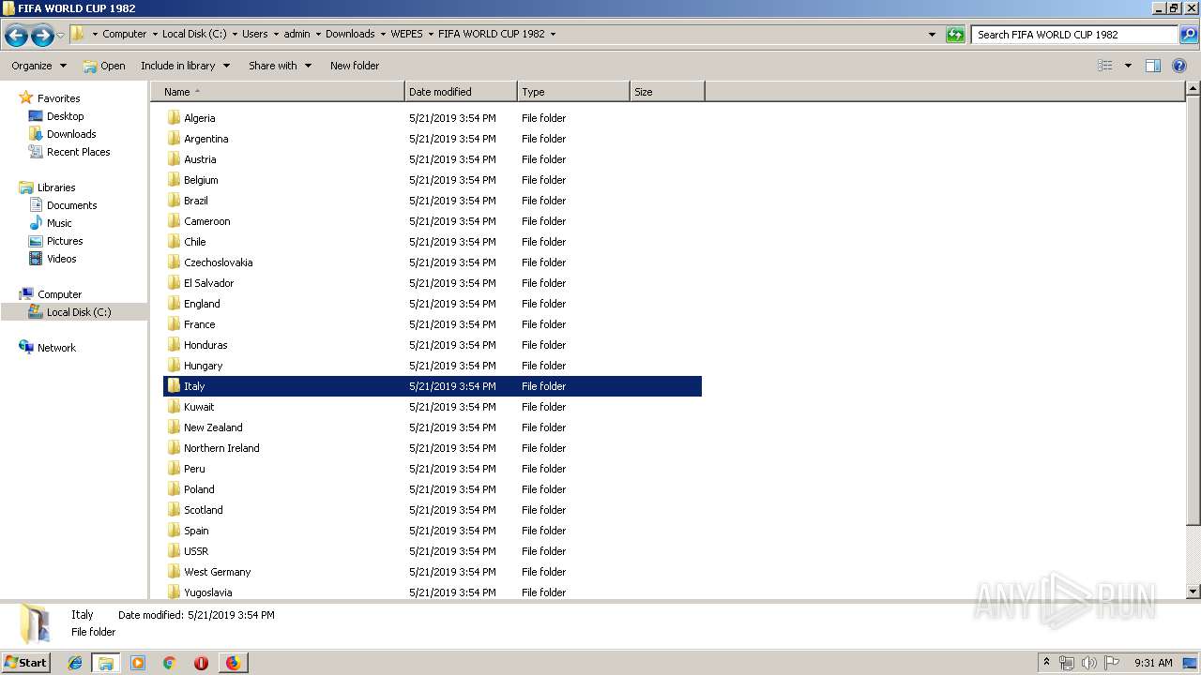The height and width of the screenshot is (675, 1201).
Task: Select the USSR folder
Action: coord(433,551)
